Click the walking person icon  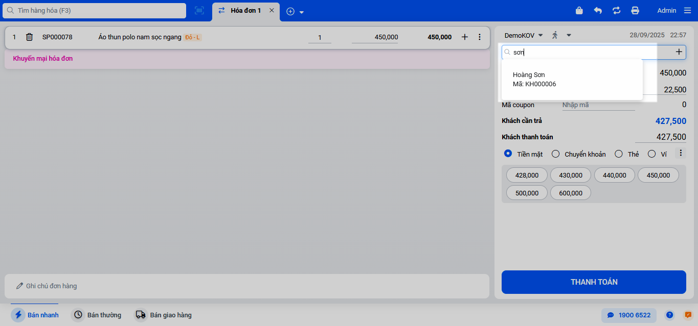click(555, 35)
